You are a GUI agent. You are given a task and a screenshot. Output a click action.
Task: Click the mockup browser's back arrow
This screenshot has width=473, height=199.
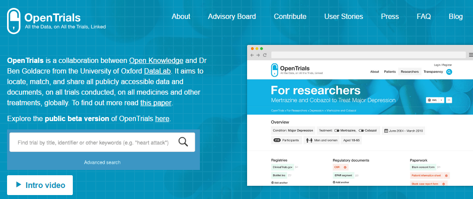click(x=252, y=55)
